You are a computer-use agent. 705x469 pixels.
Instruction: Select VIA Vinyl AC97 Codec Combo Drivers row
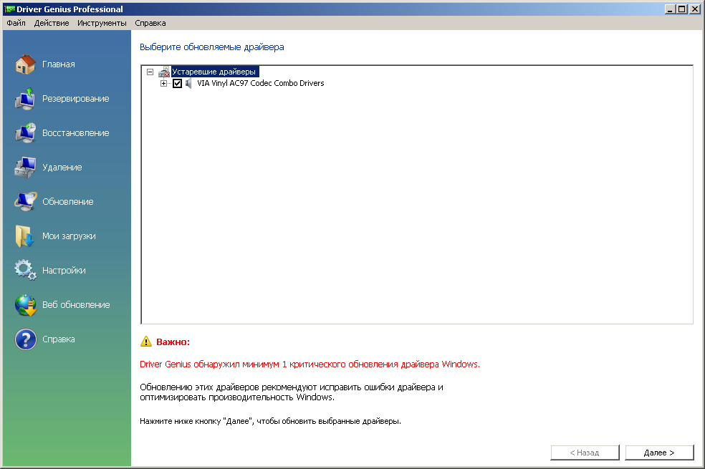[260, 83]
